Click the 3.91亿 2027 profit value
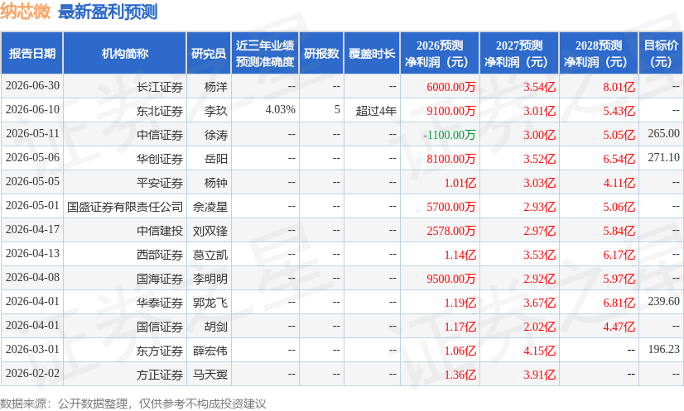684x411 pixels. (x=539, y=375)
